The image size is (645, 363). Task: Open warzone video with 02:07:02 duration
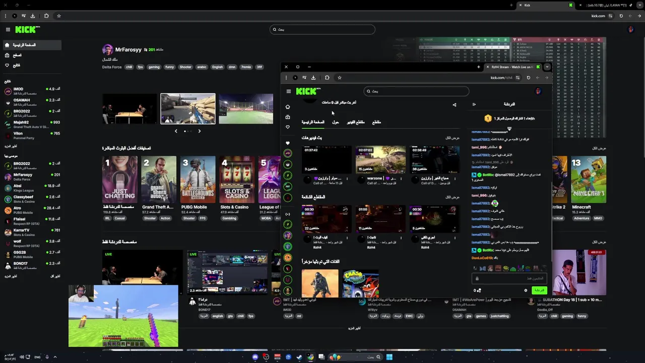coord(380,159)
